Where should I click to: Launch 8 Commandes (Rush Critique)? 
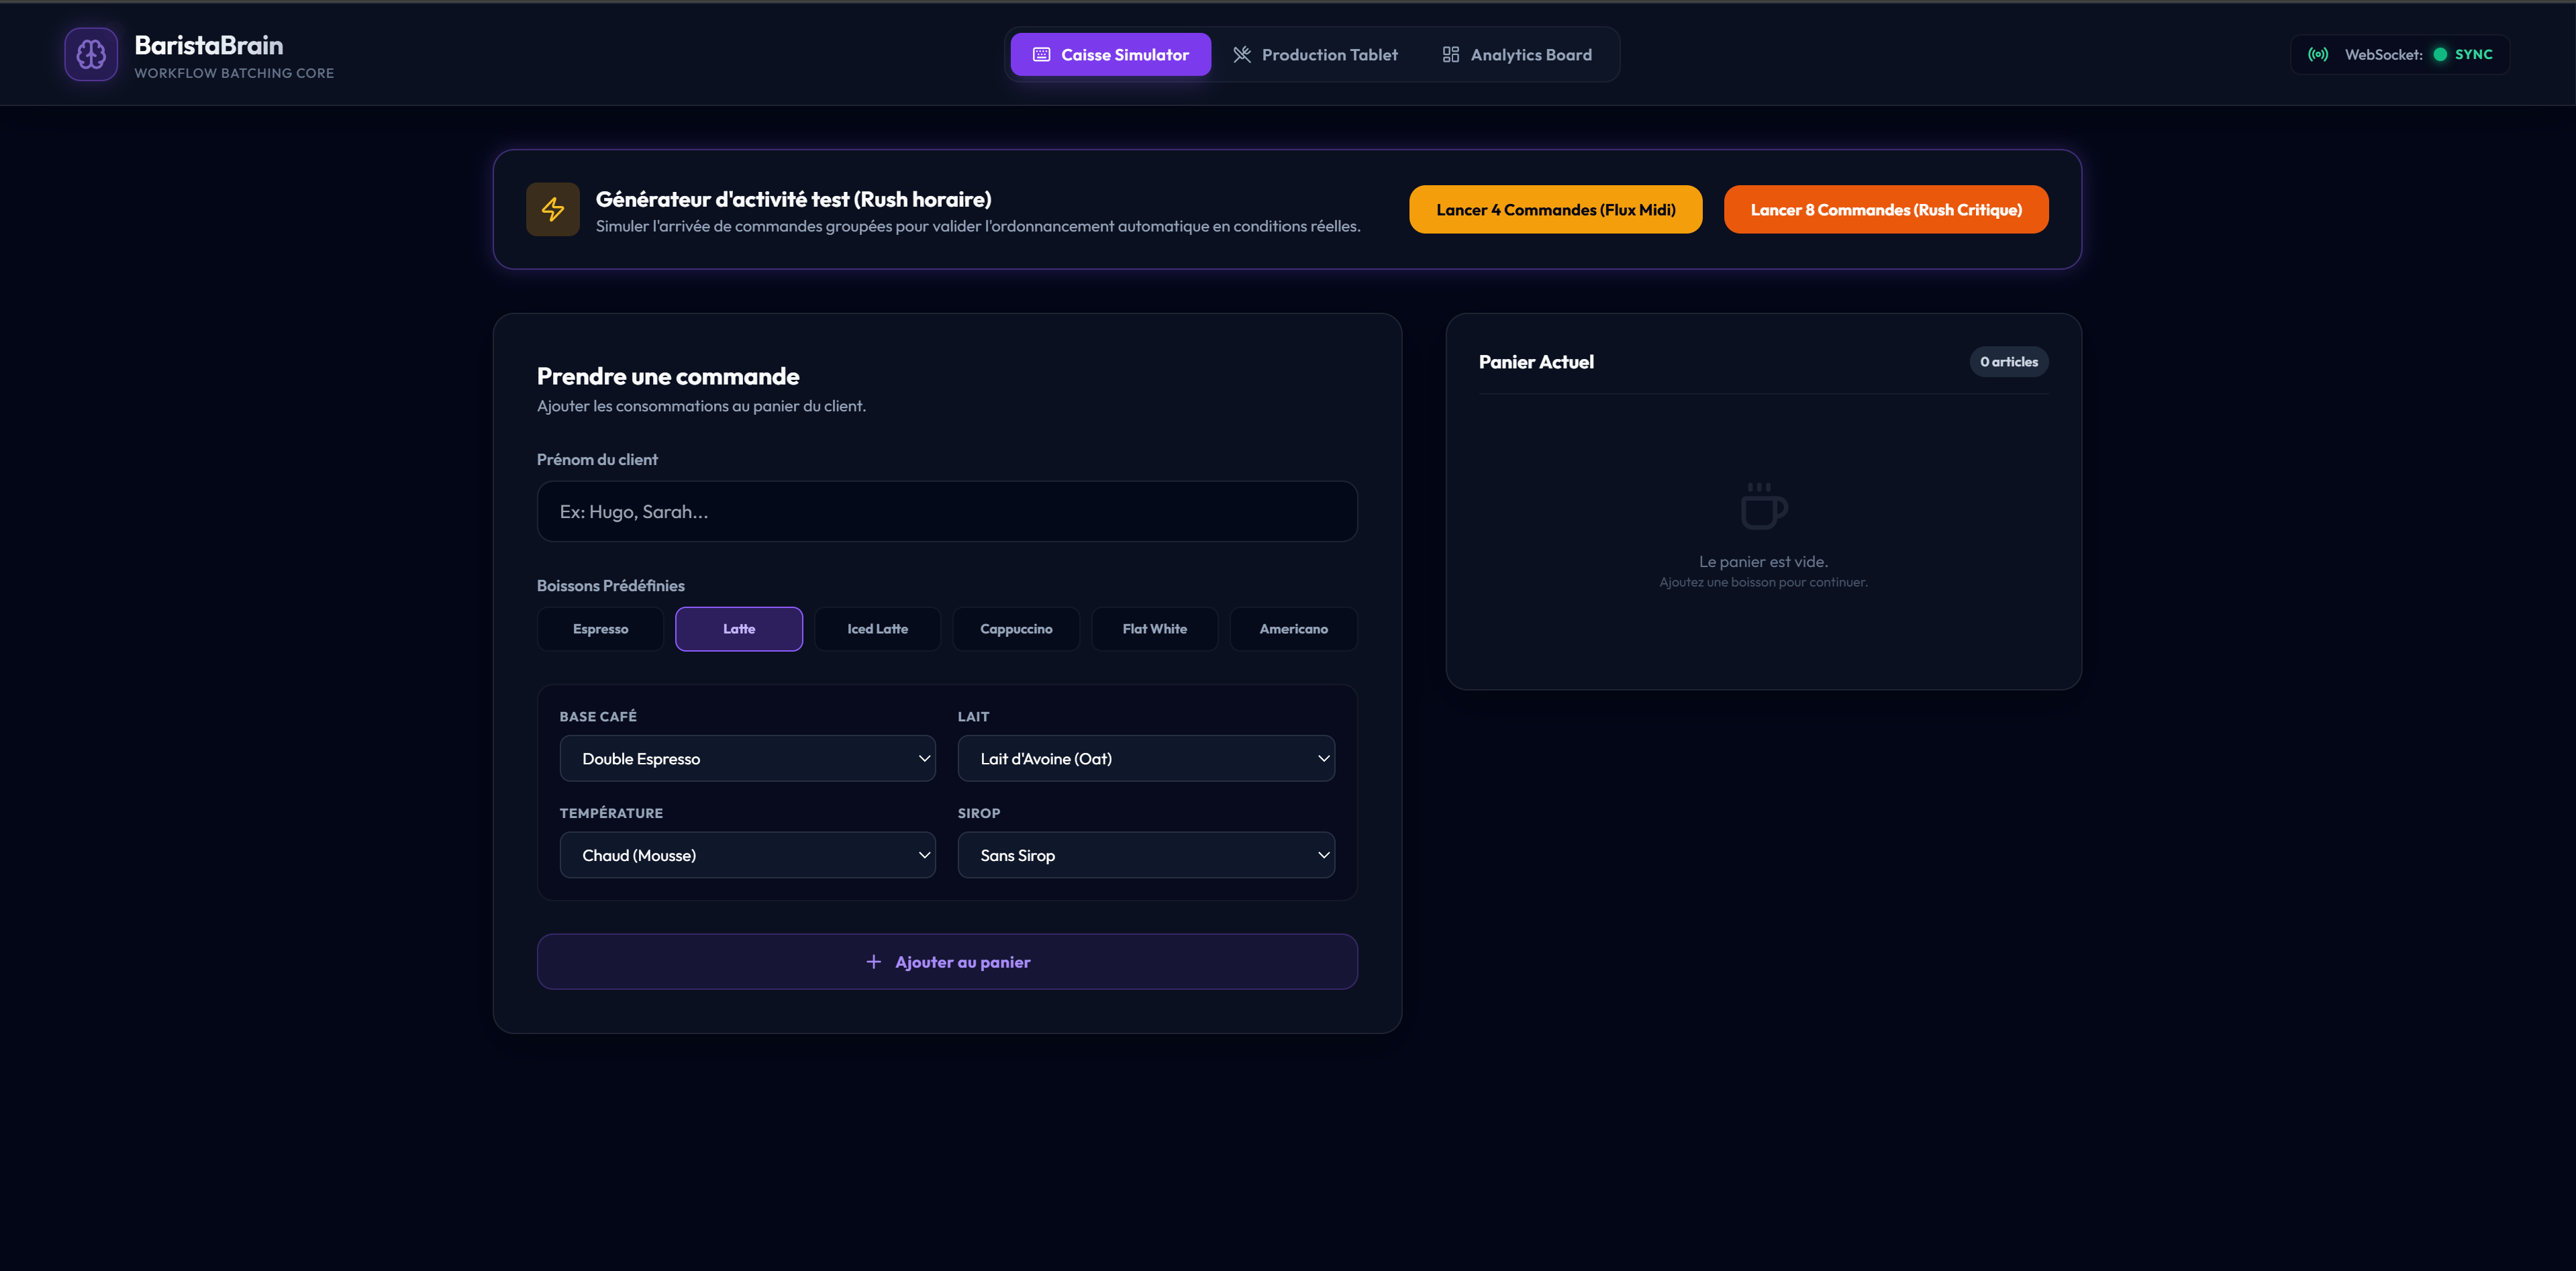[1886, 210]
